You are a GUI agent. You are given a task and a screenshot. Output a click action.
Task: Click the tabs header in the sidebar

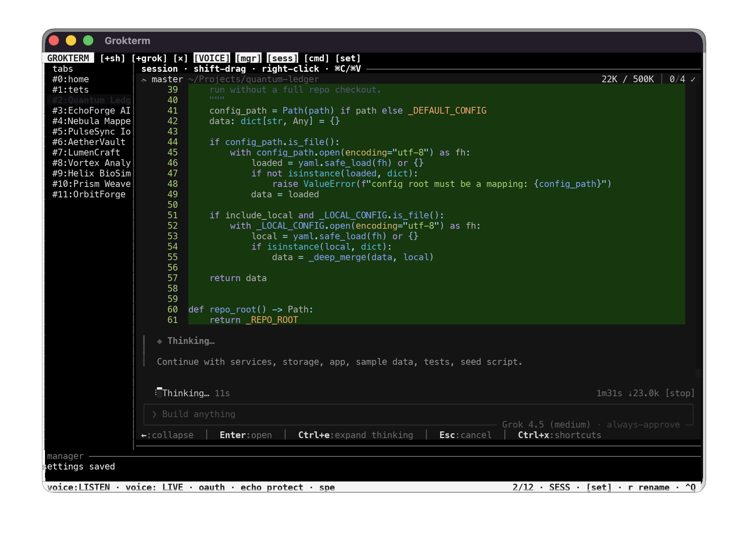click(63, 69)
